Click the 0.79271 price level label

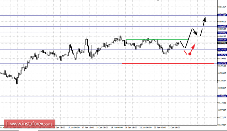[x=222, y=63]
